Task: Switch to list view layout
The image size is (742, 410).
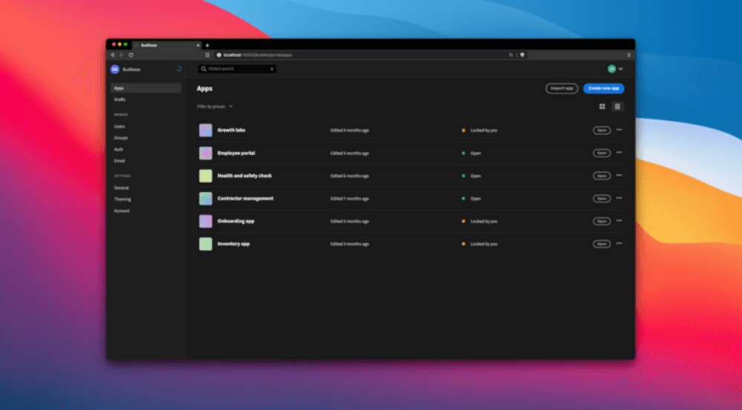Action: 618,107
